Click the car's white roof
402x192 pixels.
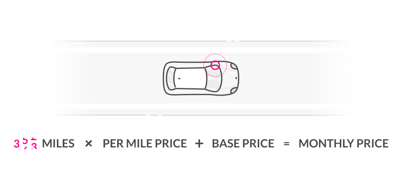click(190, 79)
